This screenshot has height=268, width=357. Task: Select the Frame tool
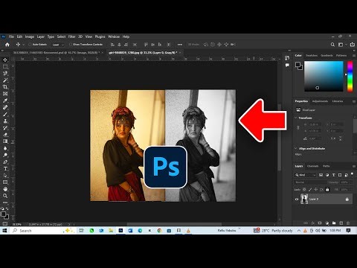click(5, 94)
